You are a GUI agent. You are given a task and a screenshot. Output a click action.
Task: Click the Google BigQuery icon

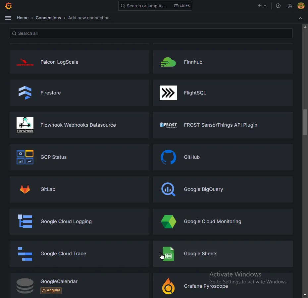[168, 189]
